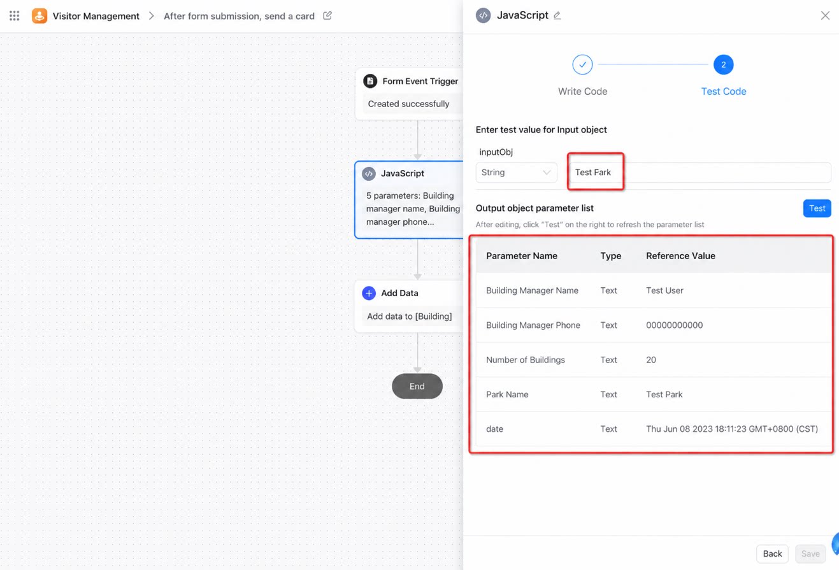Viewport: 839px width, 570px height.
Task: Click the JavaScript panel header code icon
Action: pyautogui.click(x=484, y=15)
